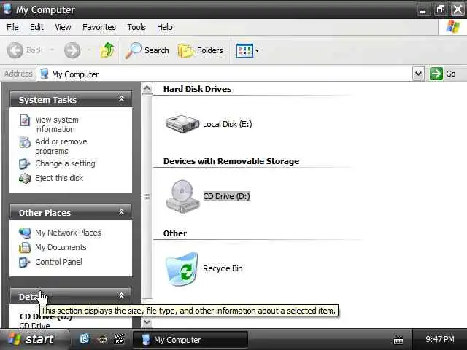Expand the Address bar dropdown
Screen dimensions: 467x350
(x=418, y=74)
